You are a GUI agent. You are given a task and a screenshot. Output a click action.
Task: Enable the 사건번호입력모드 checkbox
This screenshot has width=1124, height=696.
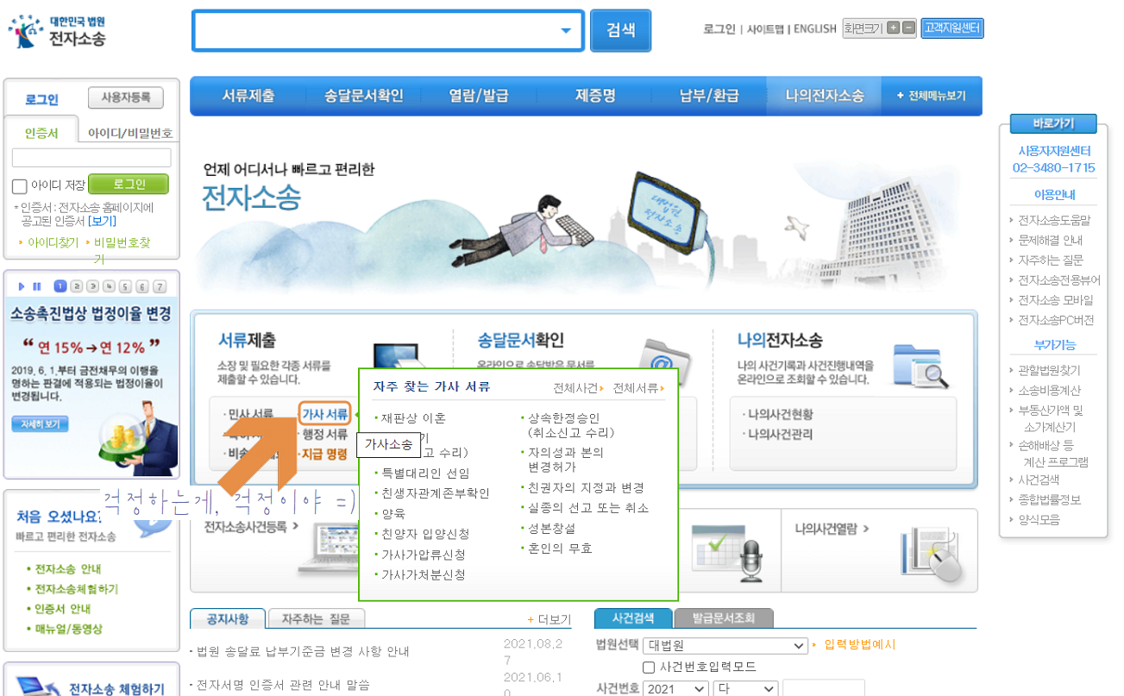tap(649, 668)
